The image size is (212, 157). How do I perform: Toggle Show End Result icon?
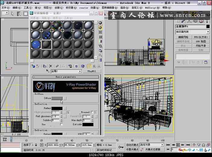(89, 66)
